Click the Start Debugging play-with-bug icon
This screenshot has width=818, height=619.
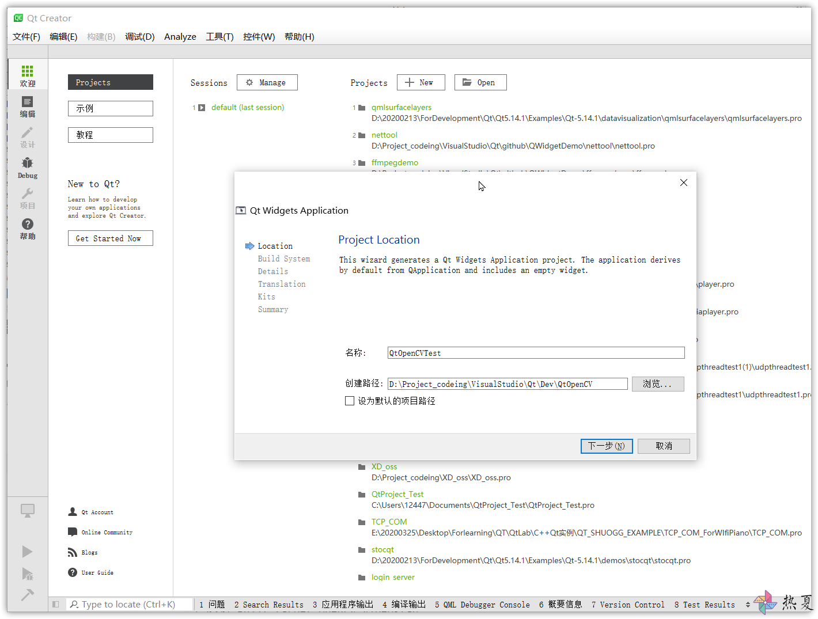pyautogui.click(x=27, y=574)
